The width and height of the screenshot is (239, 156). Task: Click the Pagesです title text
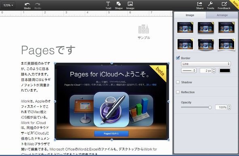(48, 50)
